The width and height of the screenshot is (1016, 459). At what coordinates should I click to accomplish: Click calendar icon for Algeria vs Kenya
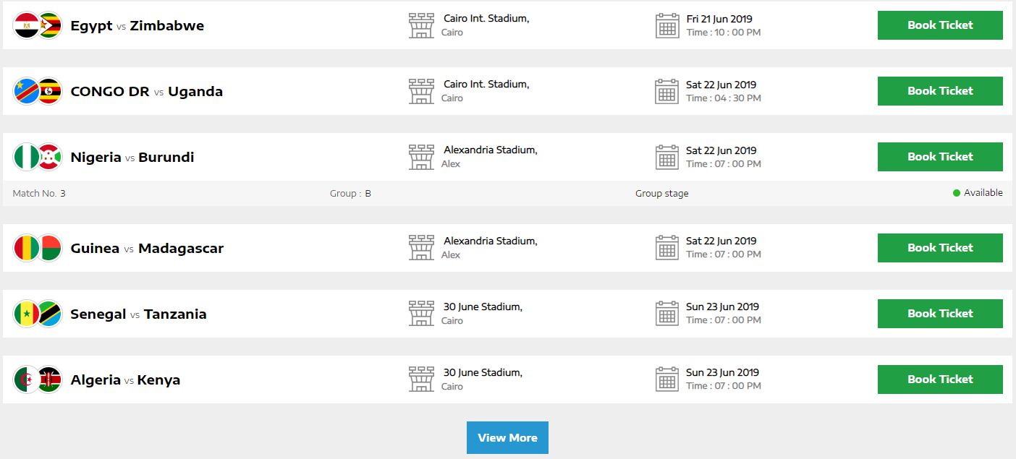click(x=667, y=379)
